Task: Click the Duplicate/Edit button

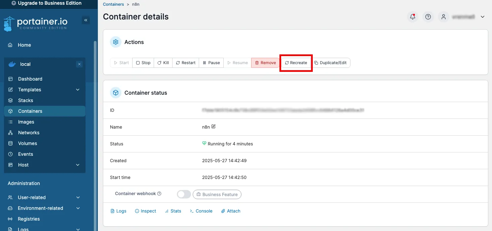Action: [x=331, y=63]
